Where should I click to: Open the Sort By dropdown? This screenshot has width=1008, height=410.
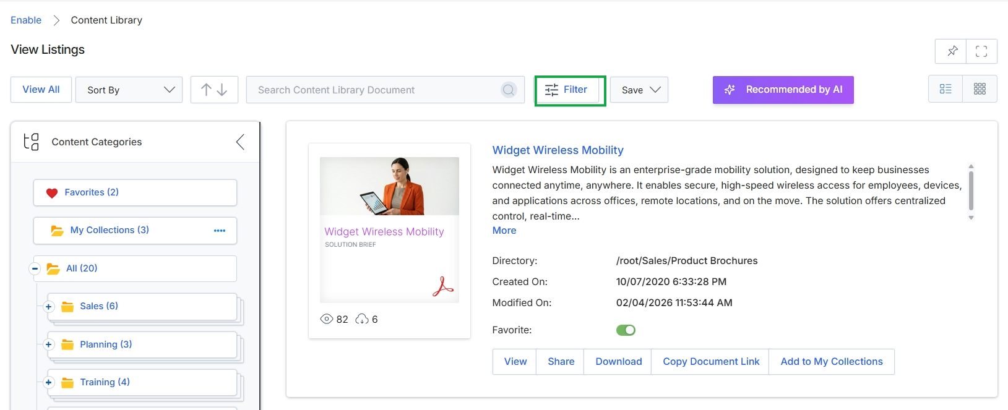(x=129, y=90)
